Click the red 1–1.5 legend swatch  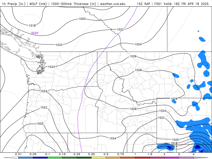pos(143,158)
